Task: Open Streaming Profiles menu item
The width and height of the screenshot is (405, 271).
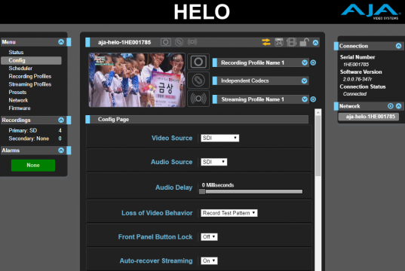Action: pos(30,84)
